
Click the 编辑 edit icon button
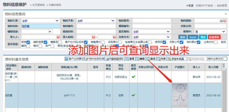point(140,59)
